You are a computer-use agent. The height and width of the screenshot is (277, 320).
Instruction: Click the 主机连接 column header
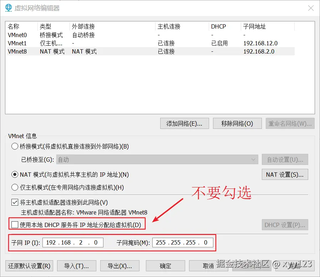tap(182, 26)
